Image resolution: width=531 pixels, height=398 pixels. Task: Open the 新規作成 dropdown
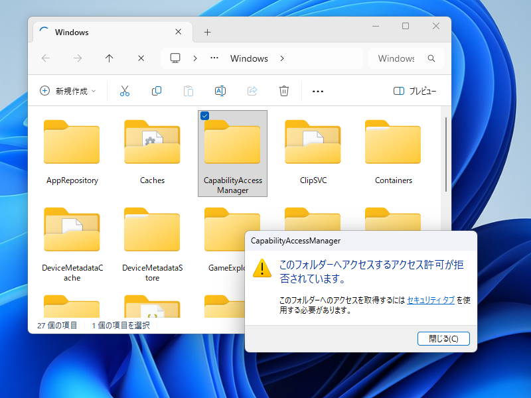point(68,91)
